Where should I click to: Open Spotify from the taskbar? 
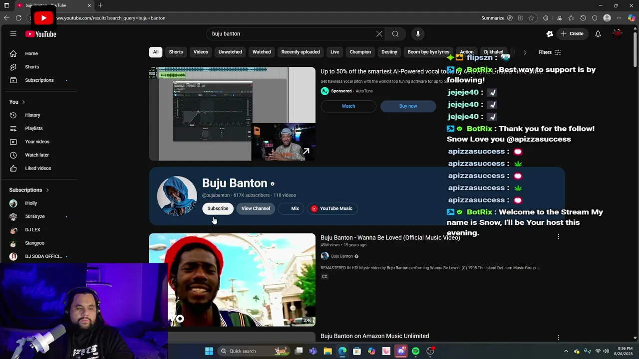415,351
